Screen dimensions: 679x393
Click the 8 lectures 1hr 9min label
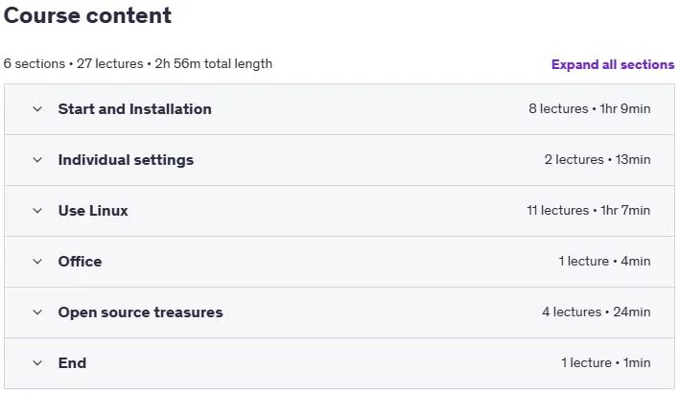[x=590, y=108]
